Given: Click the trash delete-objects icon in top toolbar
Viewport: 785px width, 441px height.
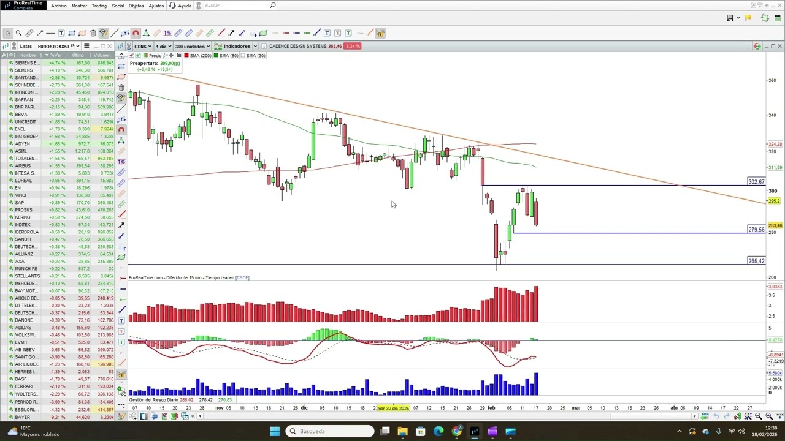Looking at the screenshot, I should [93, 33].
